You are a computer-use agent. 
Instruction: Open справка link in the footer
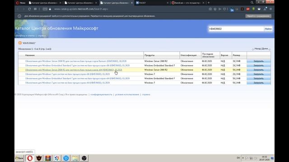[146, 94]
